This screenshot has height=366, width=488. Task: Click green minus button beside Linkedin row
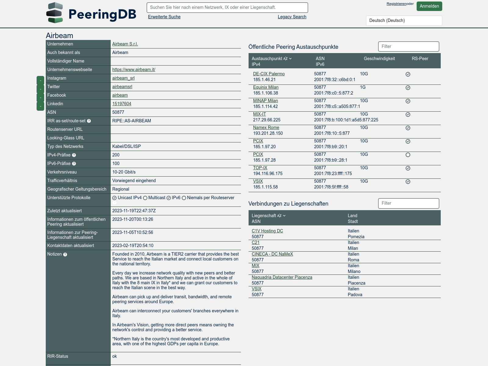41,106
